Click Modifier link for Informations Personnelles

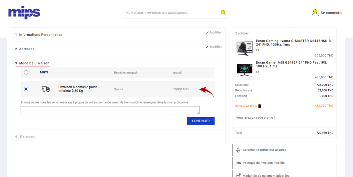216,33
